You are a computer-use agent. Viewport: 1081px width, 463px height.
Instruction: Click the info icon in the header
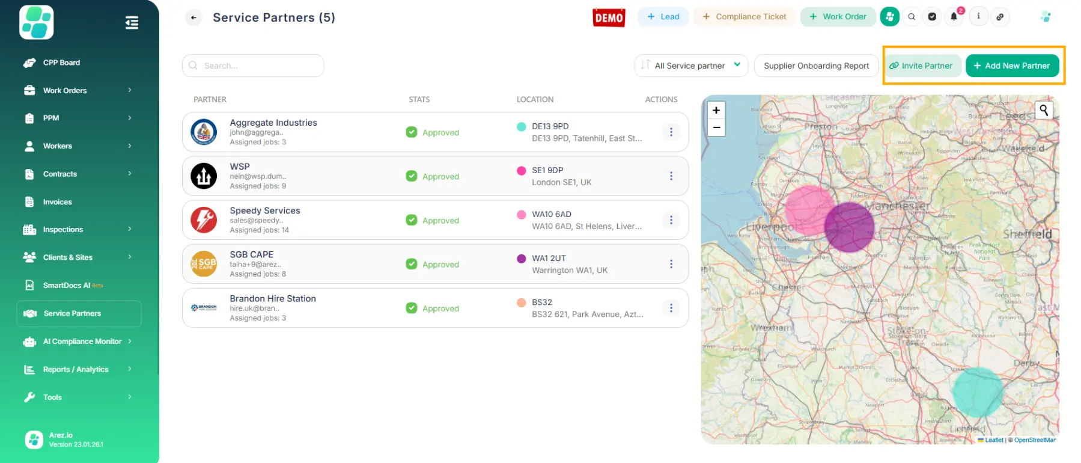[x=978, y=17]
